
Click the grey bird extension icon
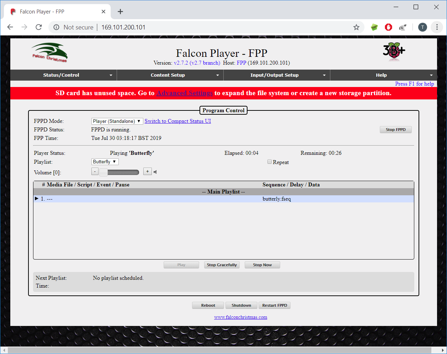click(403, 27)
